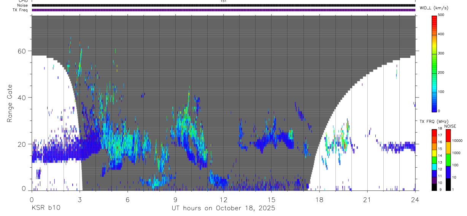Image resolution: width=467 pixels, height=216 pixels.
Task: Click the WID spectral width gradient colorbar
Action: (434, 63)
